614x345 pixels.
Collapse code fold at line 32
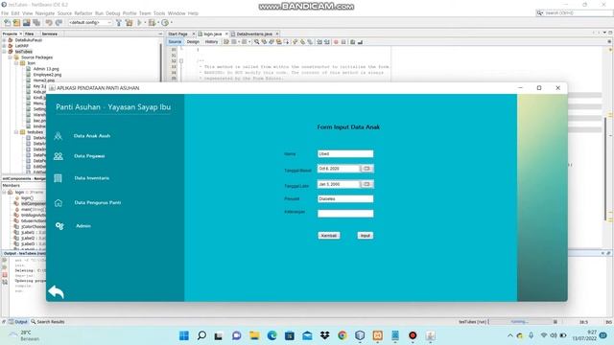click(181, 61)
